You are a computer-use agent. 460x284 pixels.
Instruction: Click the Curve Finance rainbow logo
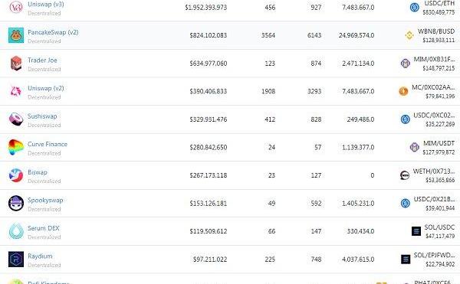(16, 147)
